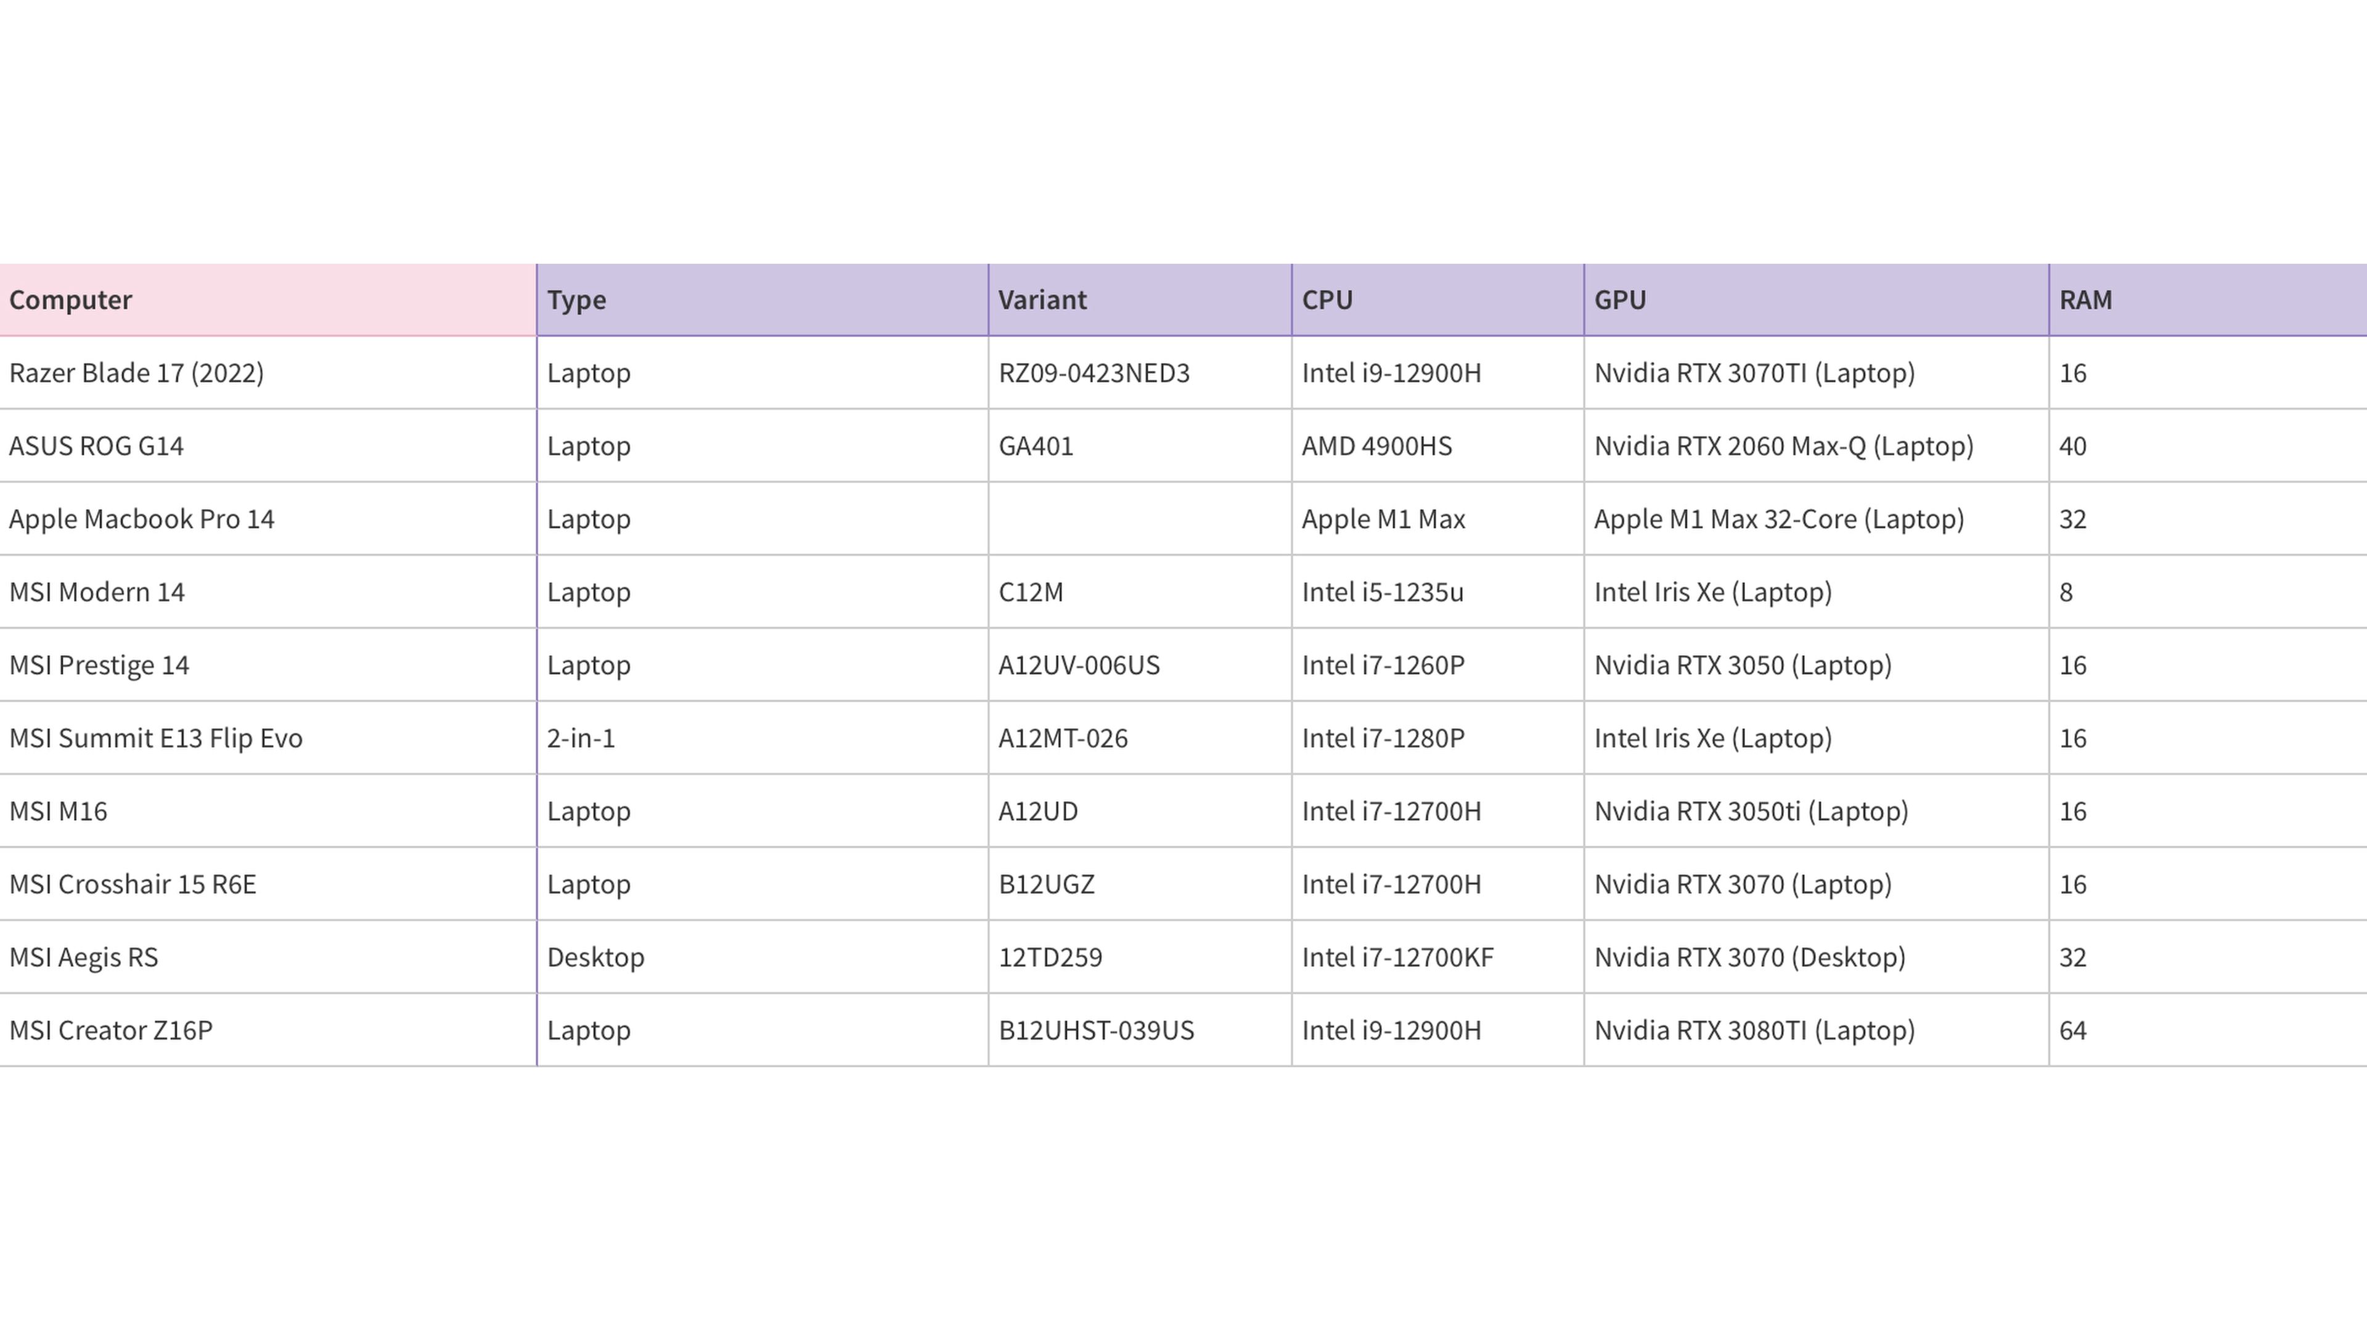This screenshot has width=2367, height=1331.
Task: Click the Intel i5-1235u CPU cell
Action: point(1438,592)
